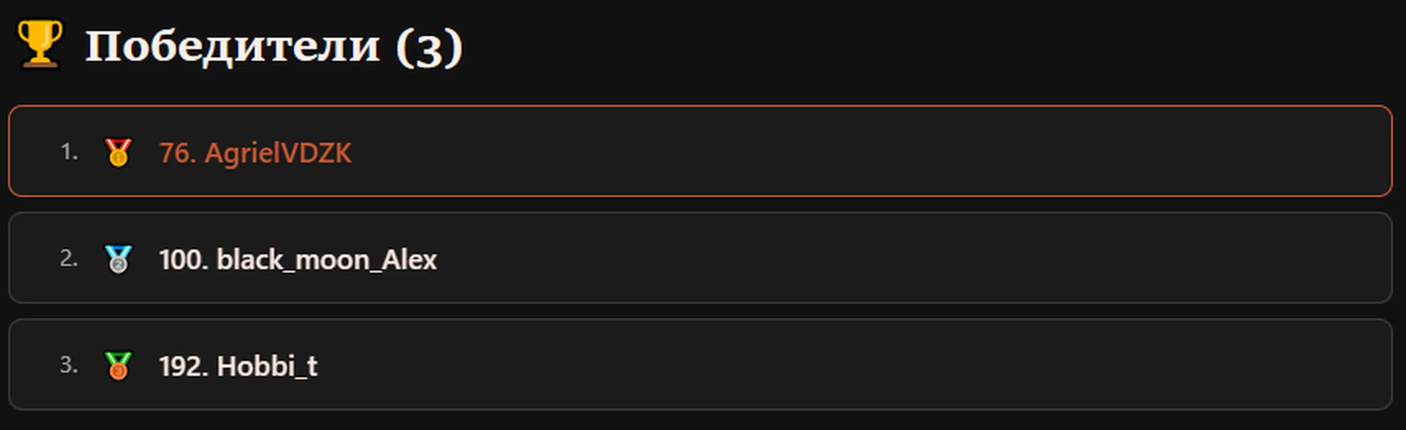Open the 192. Hobbi_t winner entry

[x=238, y=365]
